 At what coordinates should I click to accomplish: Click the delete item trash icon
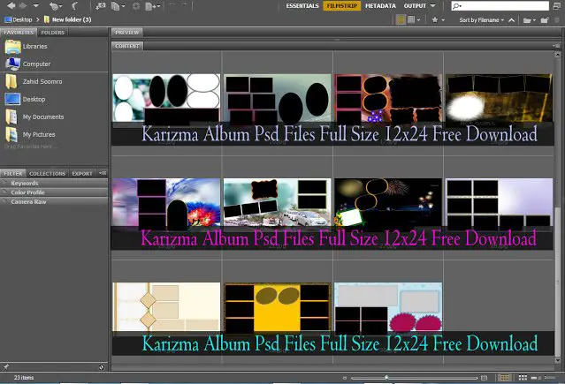click(x=557, y=20)
